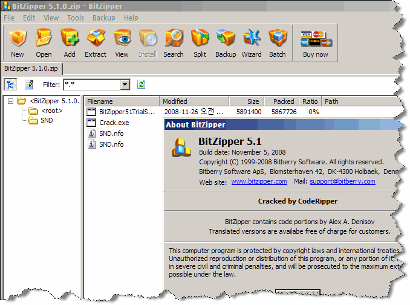The width and height of the screenshot is (410, 305).
Task: Click the 0% ratio value
Action: 314,112
